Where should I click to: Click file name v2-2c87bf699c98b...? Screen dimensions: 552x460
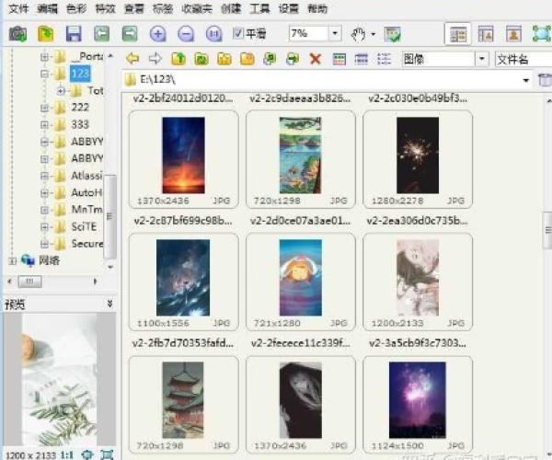[183, 221]
